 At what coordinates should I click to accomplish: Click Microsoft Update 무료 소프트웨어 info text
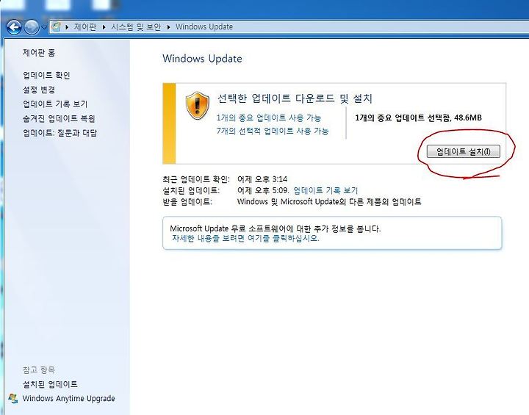[x=275, y=228]
